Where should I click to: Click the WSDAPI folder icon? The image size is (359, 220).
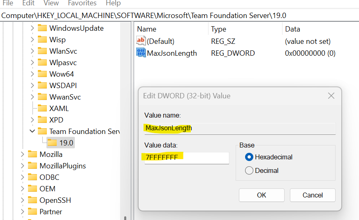[x=42, y=85]
